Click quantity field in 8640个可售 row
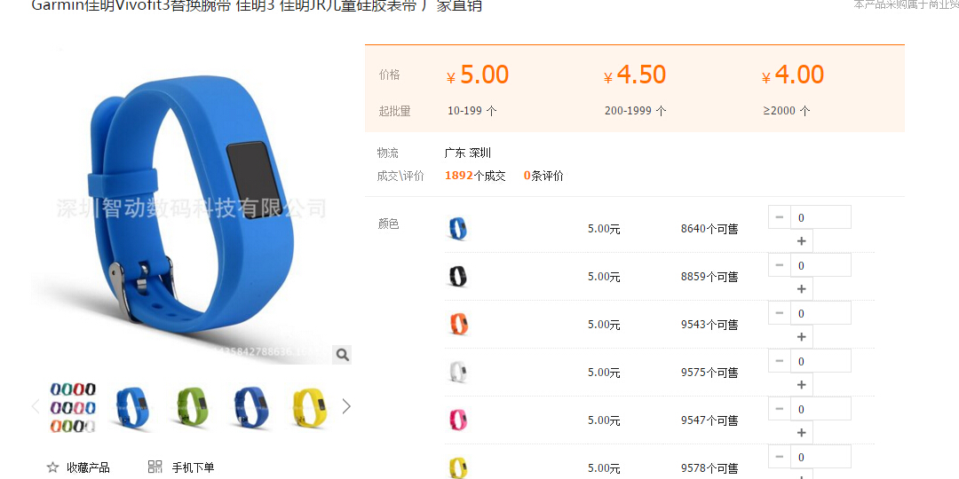Viewport: 959px width, 479px height. pos(820,217)
